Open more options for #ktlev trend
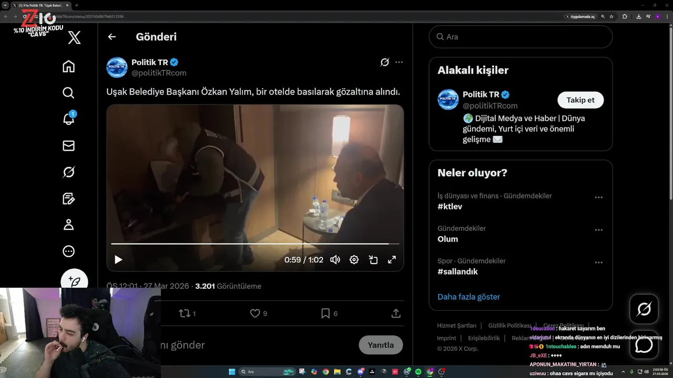673x378 pixels. pyautogui.click(x=598, y=197)
